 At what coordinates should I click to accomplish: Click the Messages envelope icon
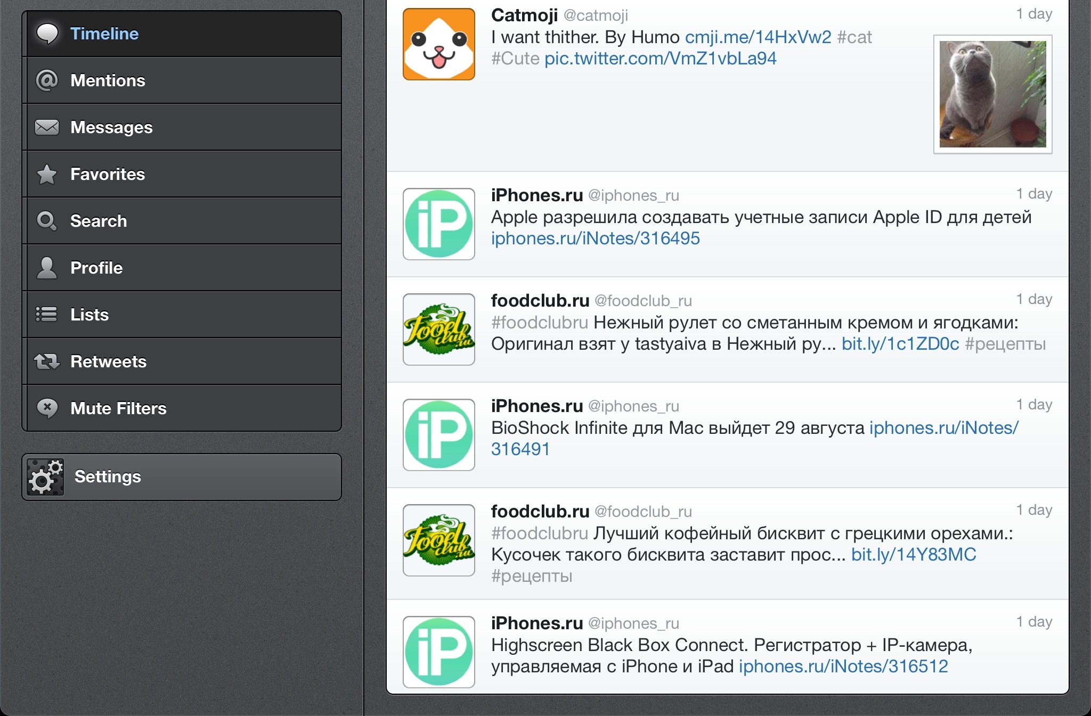pos(47,127)
